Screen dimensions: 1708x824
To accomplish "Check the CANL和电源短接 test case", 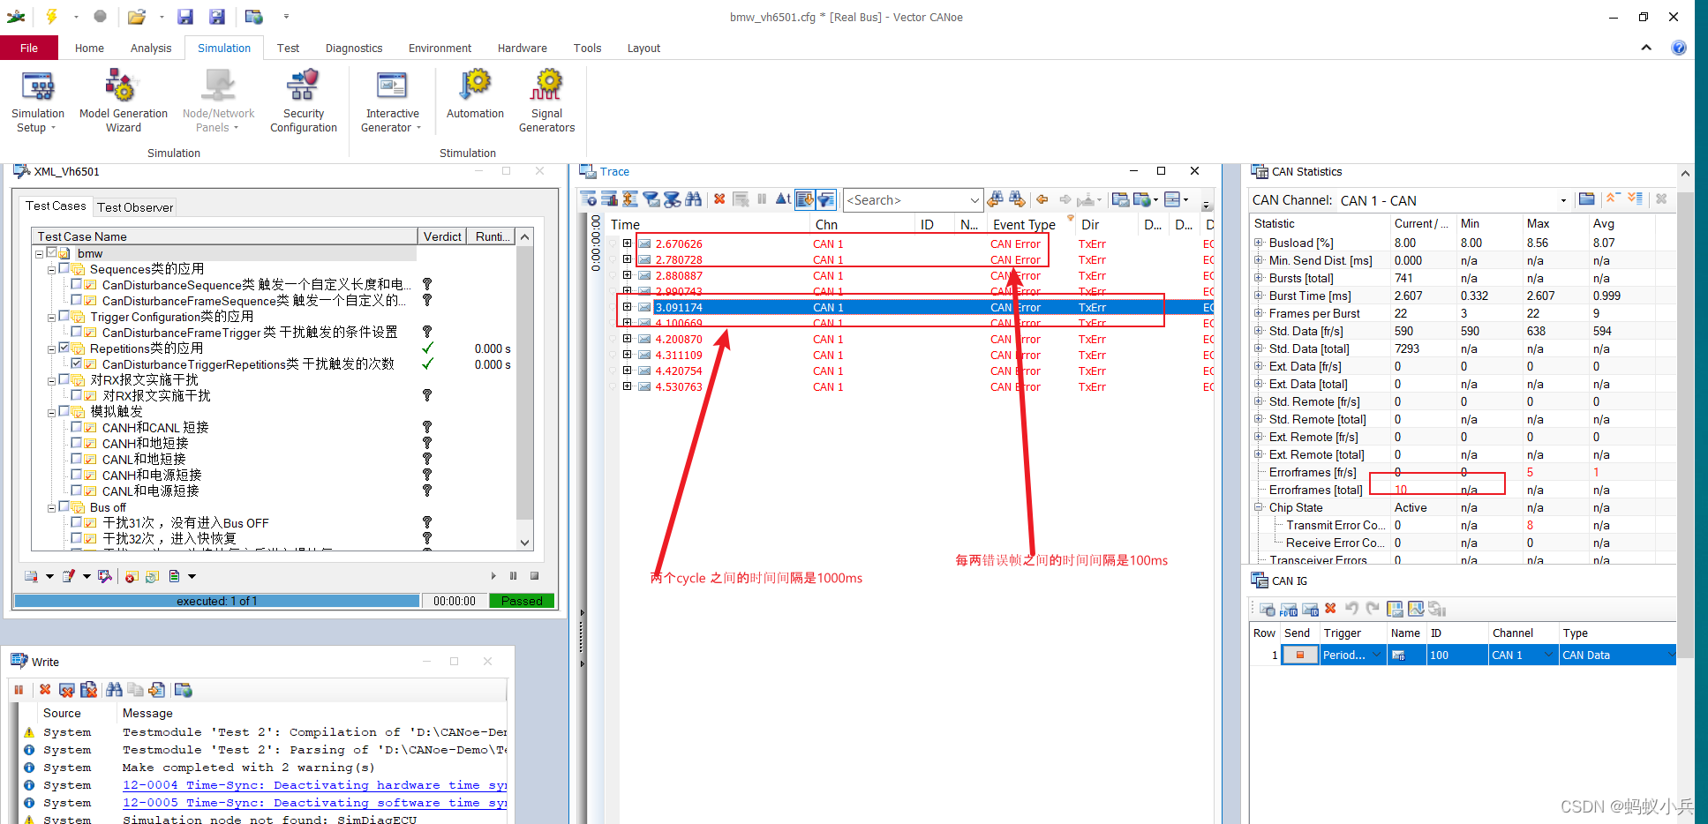I will [x=77, y=491].
